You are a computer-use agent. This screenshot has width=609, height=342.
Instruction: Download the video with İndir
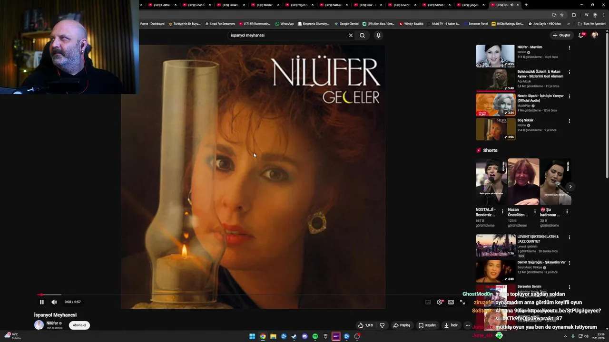[451, 325]
